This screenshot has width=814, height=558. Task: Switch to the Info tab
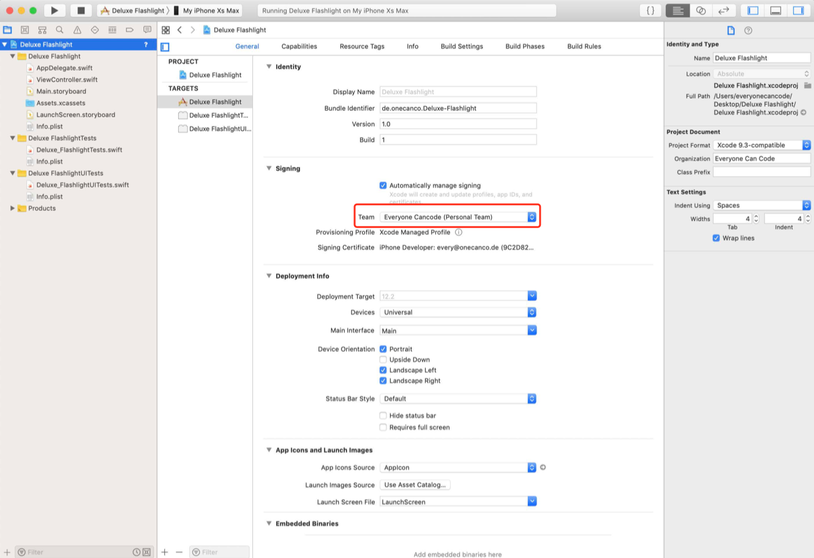(x=413, y=47)
